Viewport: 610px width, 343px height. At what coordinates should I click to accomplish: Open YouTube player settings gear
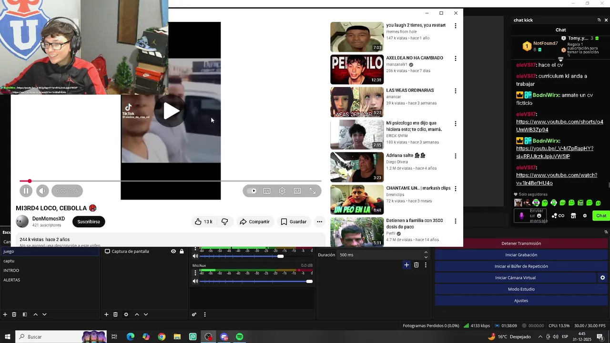point(282,191)
